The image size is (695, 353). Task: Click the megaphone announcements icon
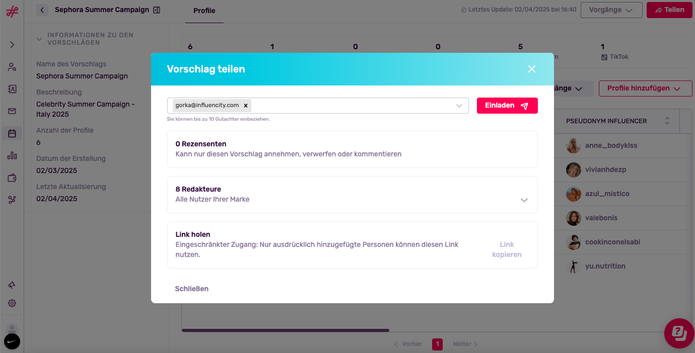pos(12,285)
